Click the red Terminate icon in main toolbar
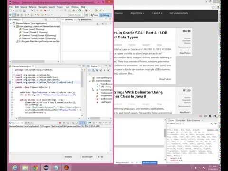Viewport: 228px width, 171px height. (x=45, y=10)
